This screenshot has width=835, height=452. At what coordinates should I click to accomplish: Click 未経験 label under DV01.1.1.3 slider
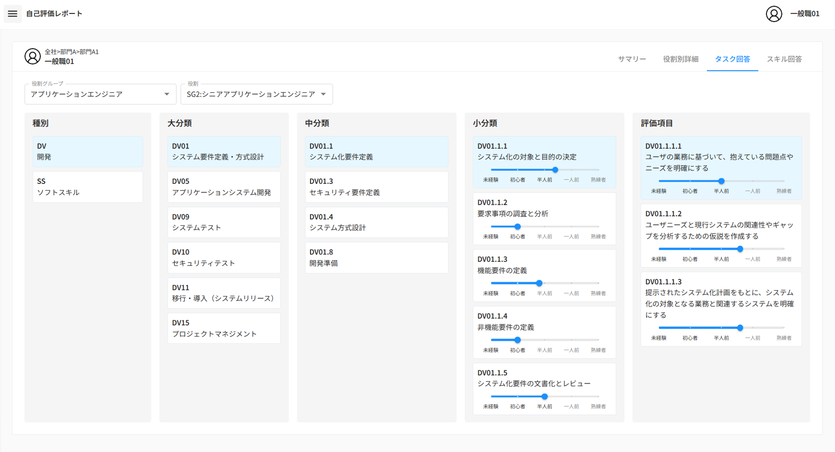click(x=659, y=338)
